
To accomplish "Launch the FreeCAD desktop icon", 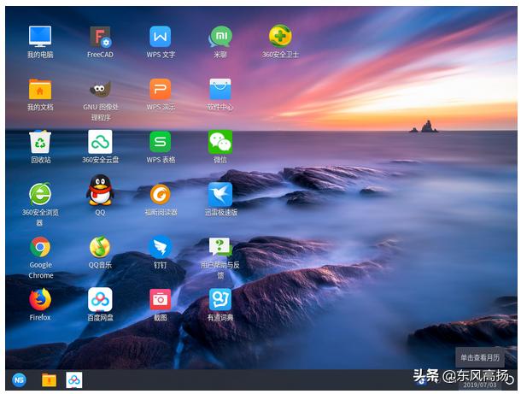I will pyautogui.click(x=100, y=36).
